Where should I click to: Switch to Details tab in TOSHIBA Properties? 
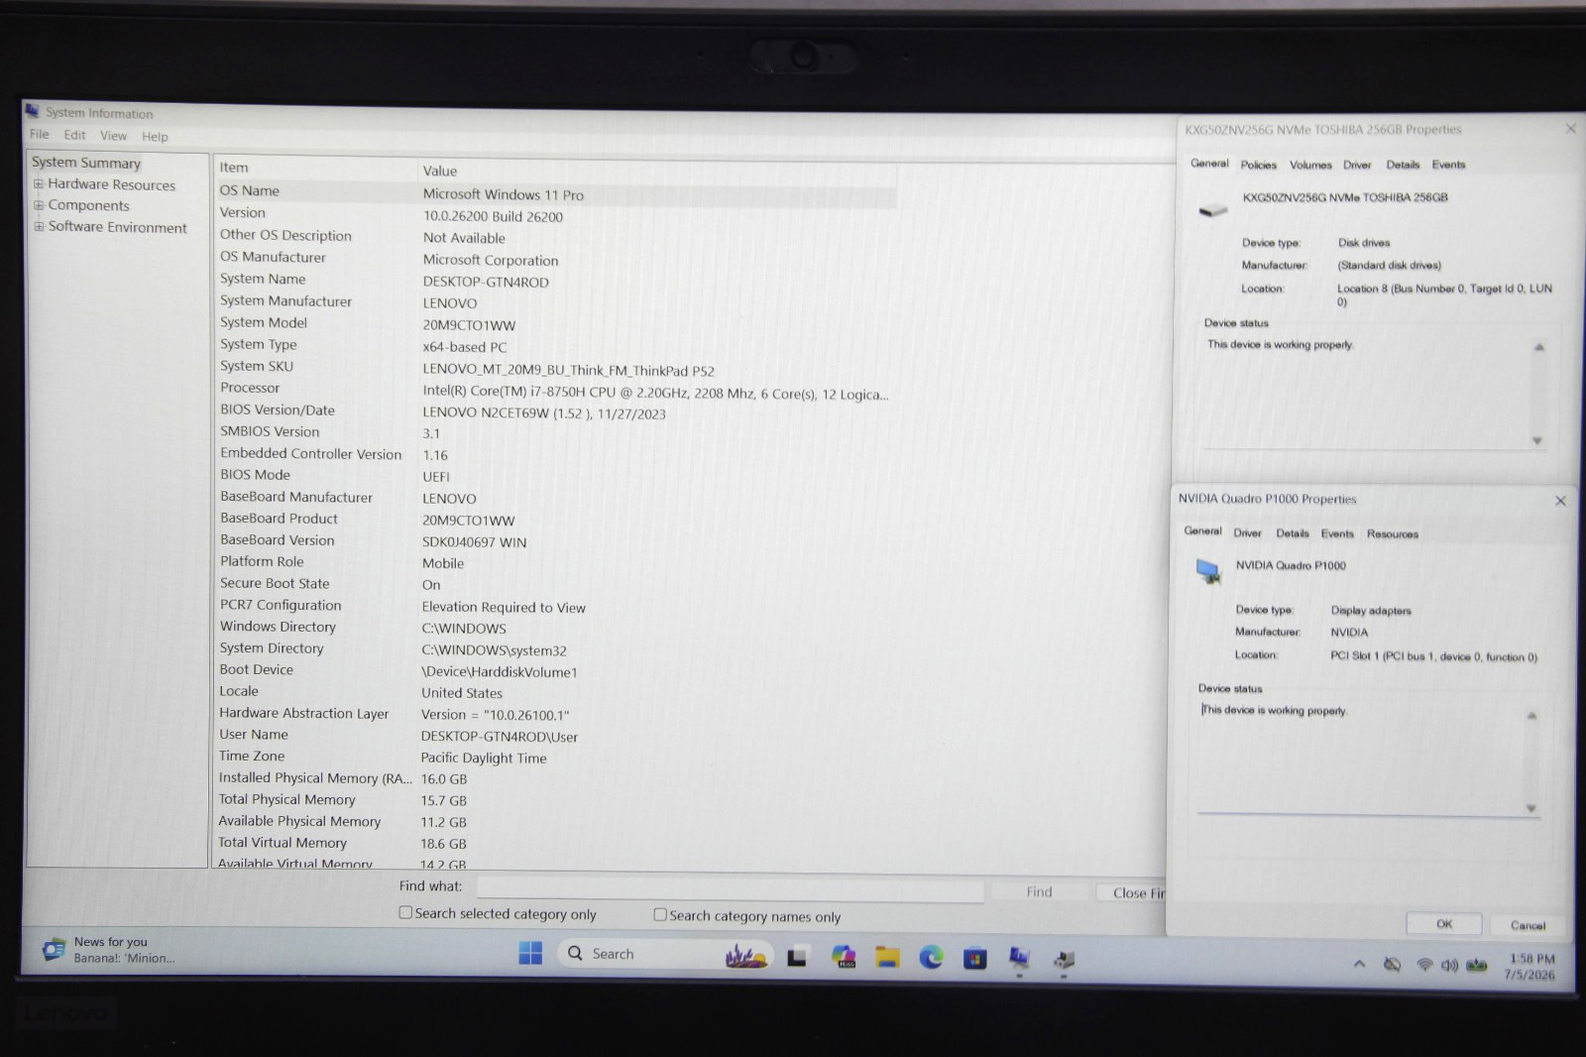(1403, 165)
